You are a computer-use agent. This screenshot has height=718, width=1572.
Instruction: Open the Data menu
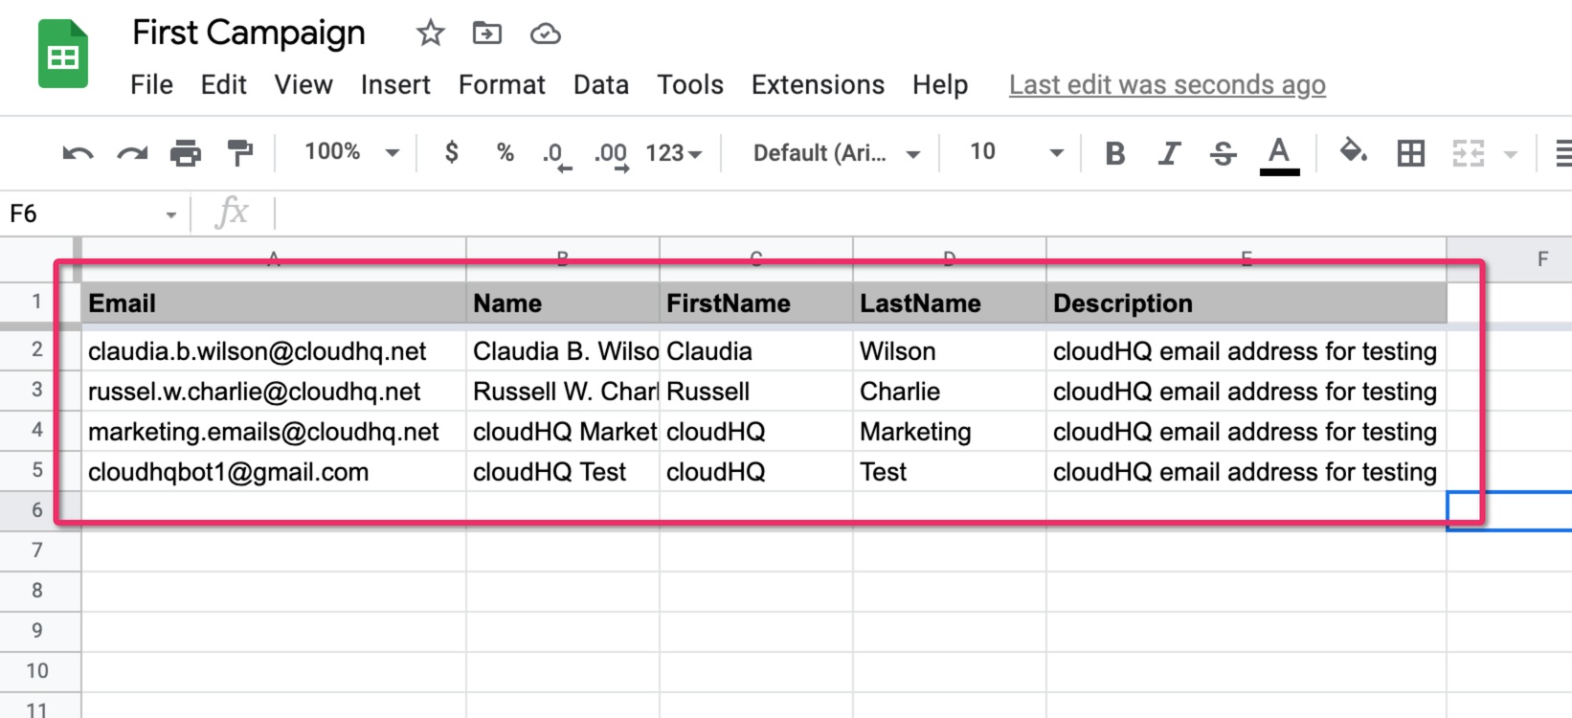(x=601, y=85)
